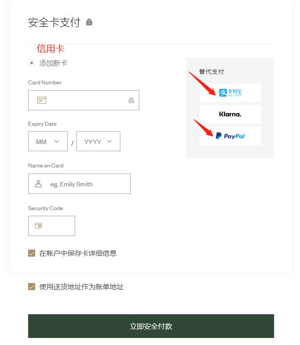The width and height of the screenshot is (300, 345).
Task: Click the lock icon beside the 安全卡支付 heading
Action: (89, 22)
